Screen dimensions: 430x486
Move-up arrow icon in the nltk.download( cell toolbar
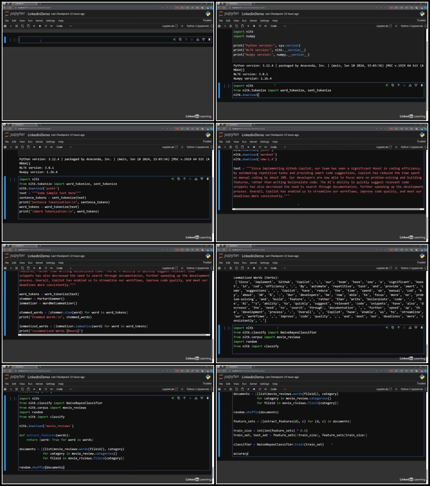[x=399, y=85]
